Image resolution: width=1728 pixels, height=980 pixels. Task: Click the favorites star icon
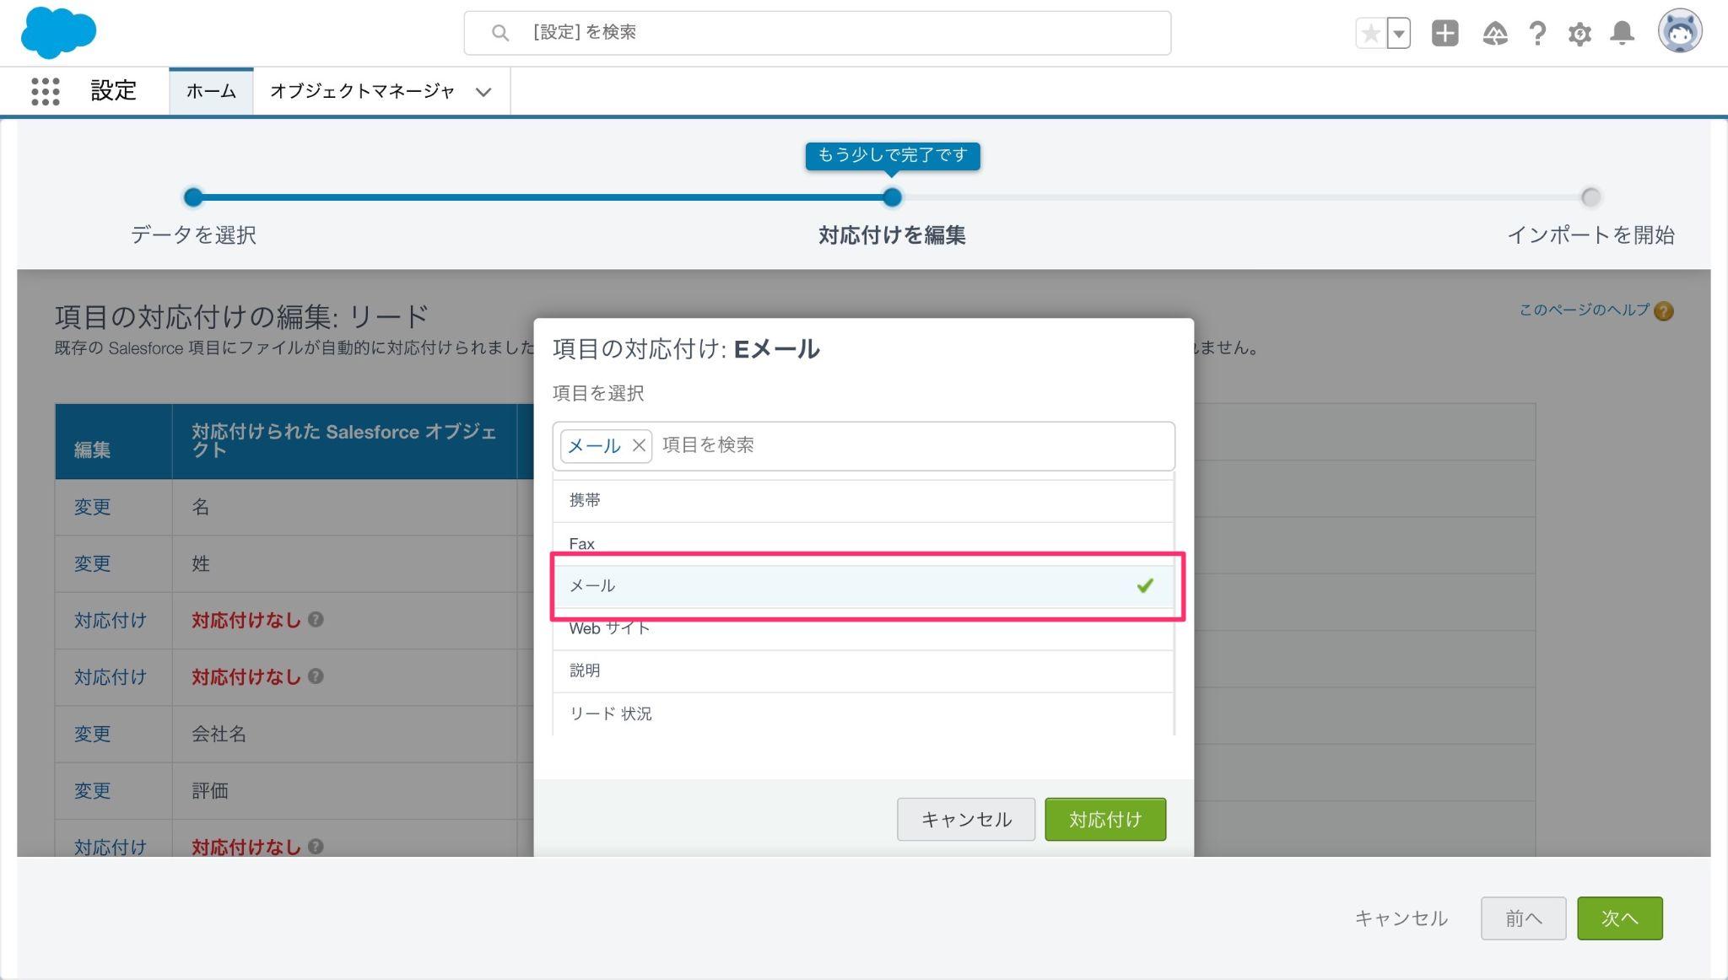pyautogui.click(x=1371, y=34)
